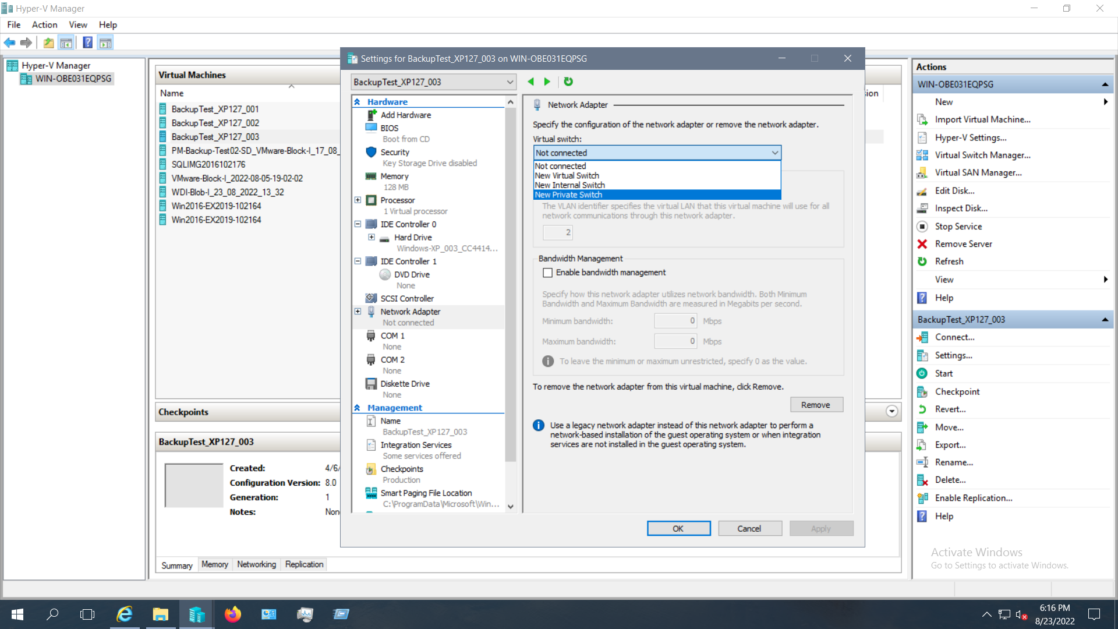Viewport: 1118px width, 629px height.
Task: Choose New Virtual Switch option
Action: click(657, 175)
